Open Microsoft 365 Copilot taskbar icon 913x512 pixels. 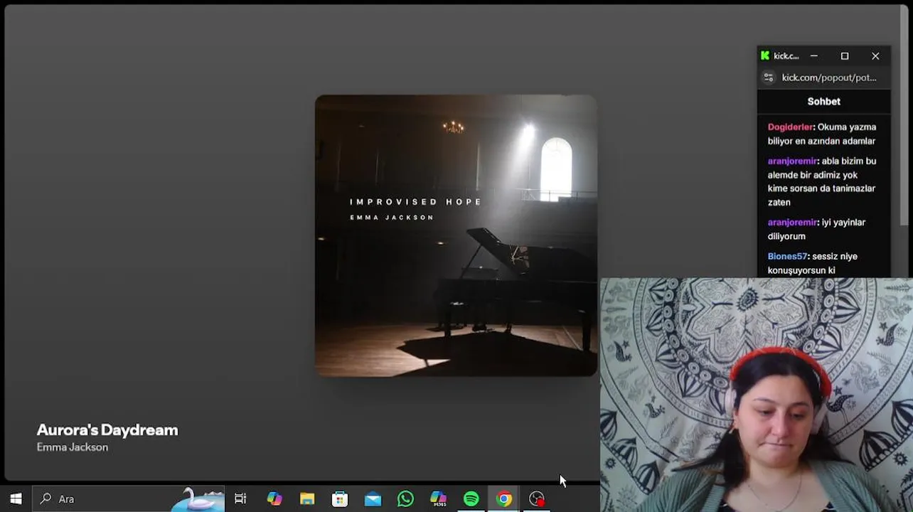(x=438, y=499)
